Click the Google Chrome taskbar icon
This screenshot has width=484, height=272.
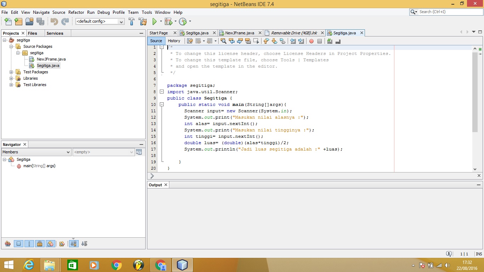(x=117, y=265)
